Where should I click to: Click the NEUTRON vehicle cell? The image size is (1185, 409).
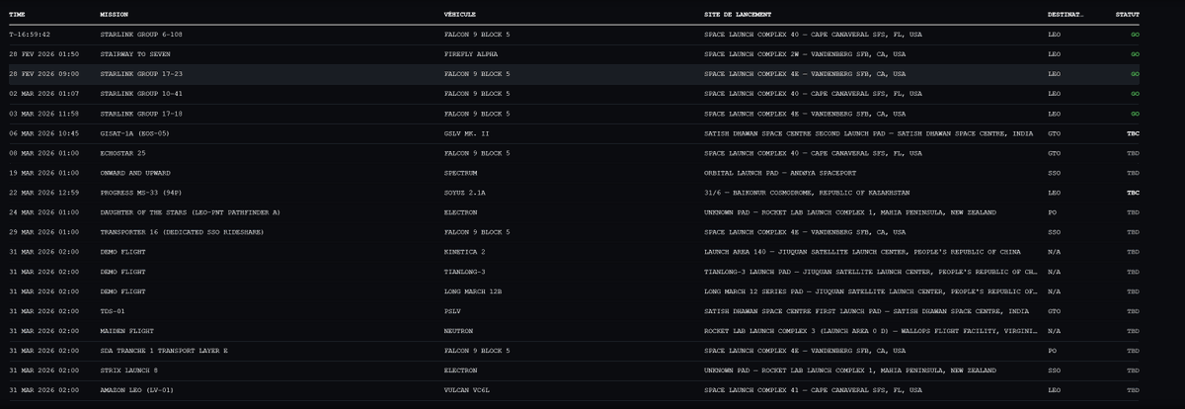pyautogui.click(x=459, y=331)
